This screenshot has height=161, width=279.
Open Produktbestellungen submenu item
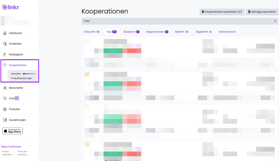[22, 78]
